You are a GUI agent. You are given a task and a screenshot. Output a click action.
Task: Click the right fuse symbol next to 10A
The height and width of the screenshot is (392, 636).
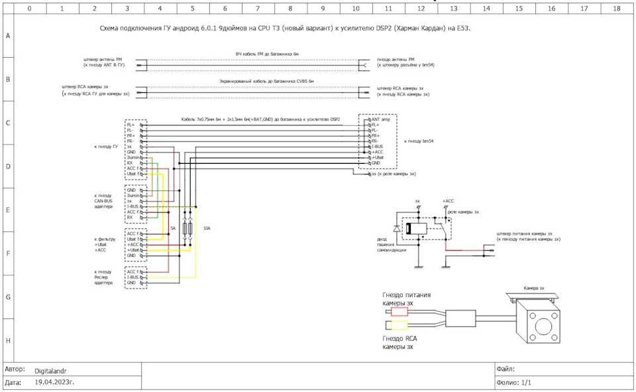pyautogui.click(x=190, y=228)
